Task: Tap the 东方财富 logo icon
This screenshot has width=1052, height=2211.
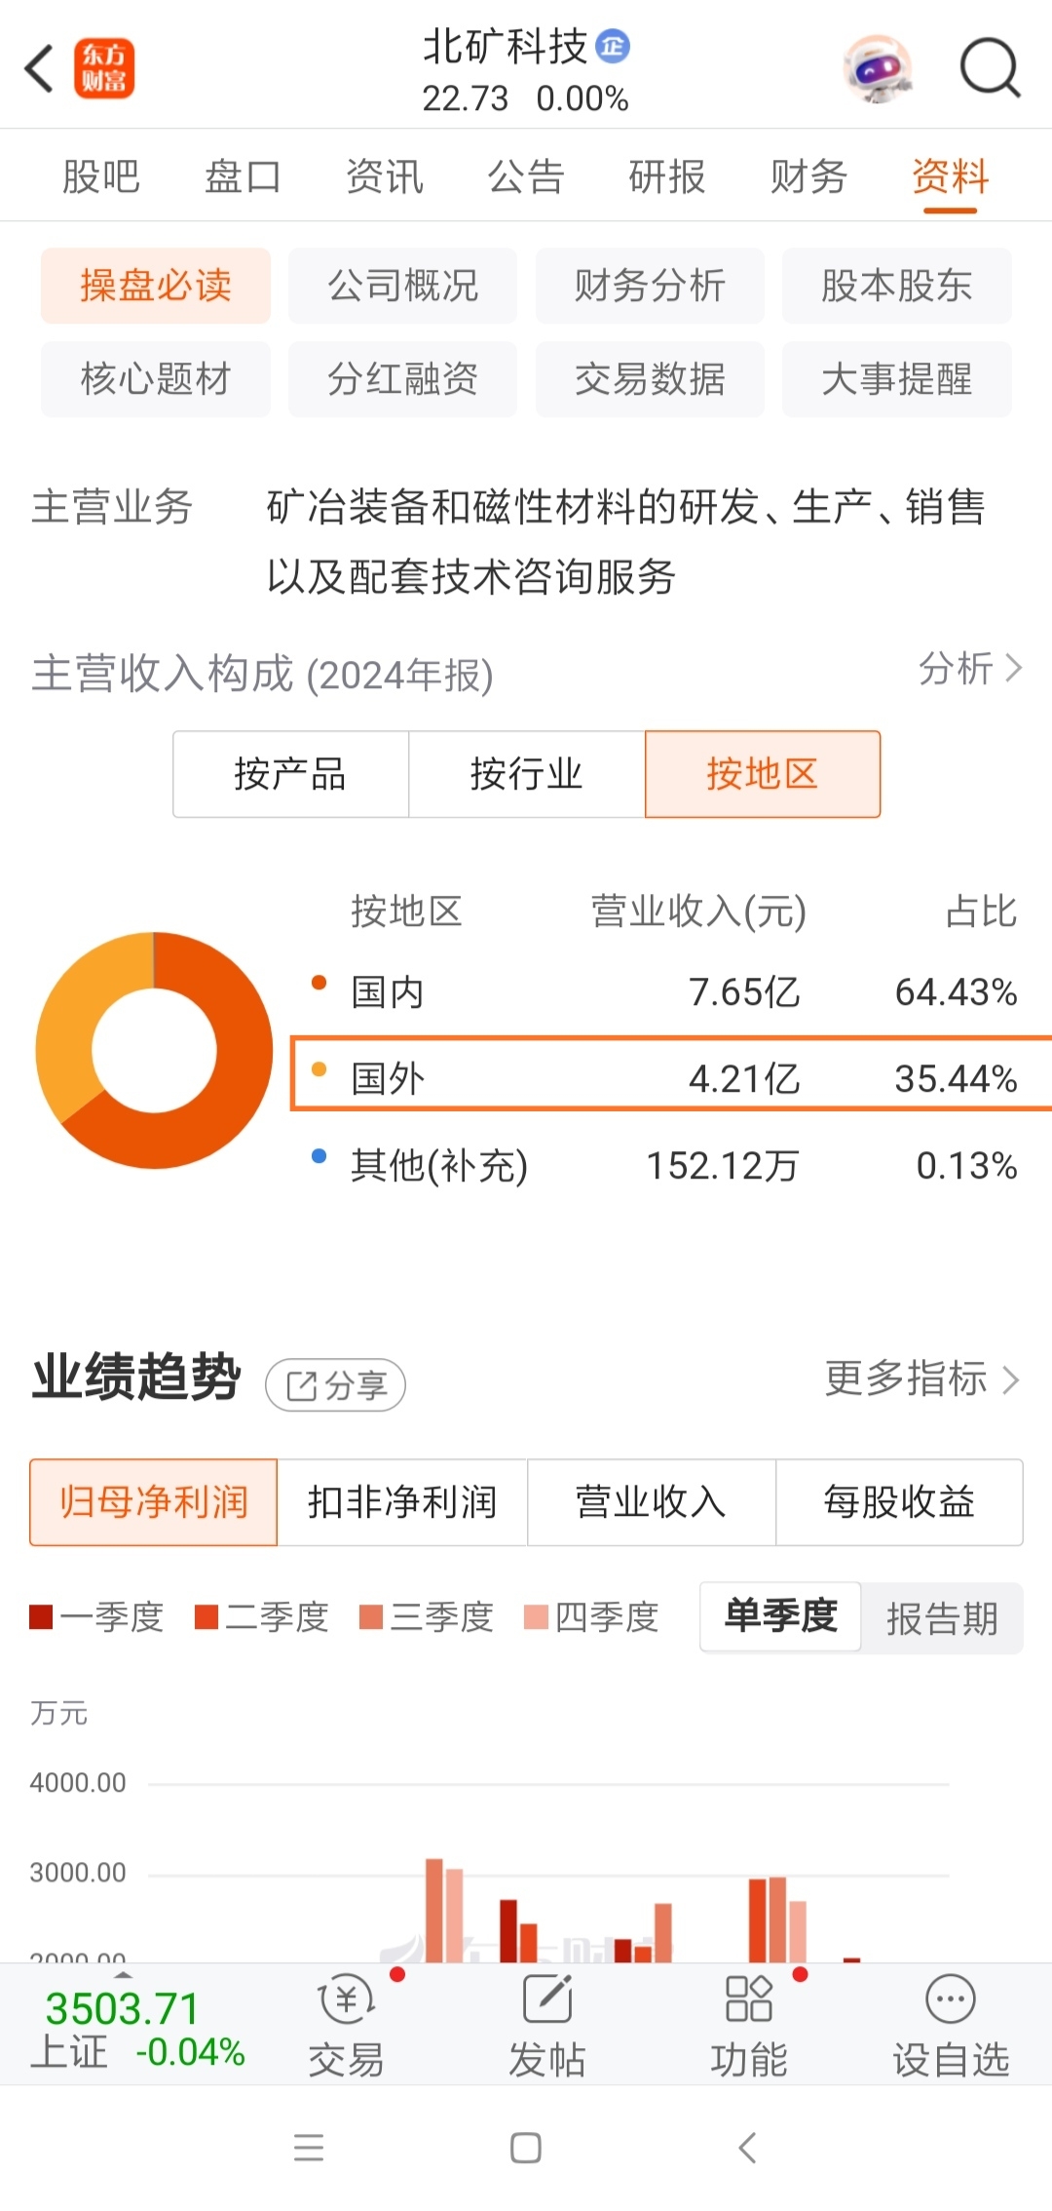Action: coord(104,69)
